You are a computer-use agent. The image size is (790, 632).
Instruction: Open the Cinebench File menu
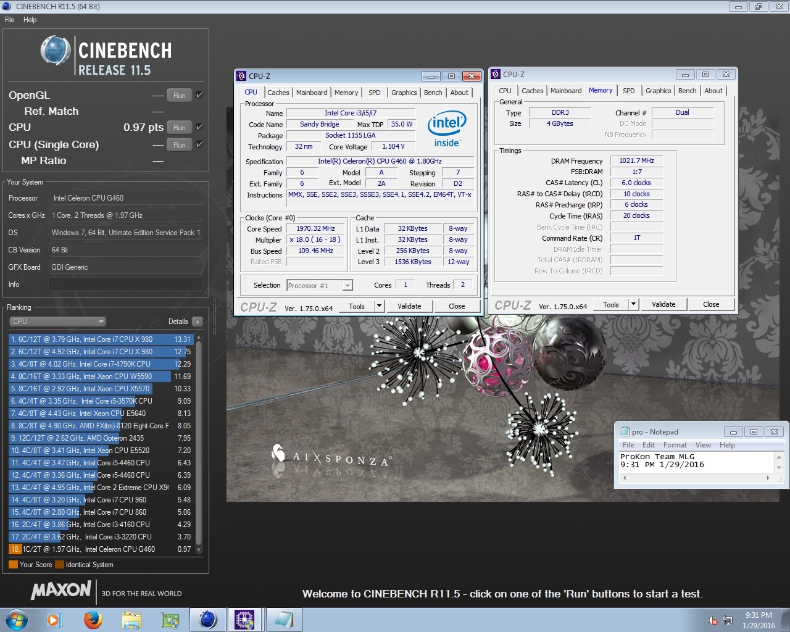[x=10, y=20]
